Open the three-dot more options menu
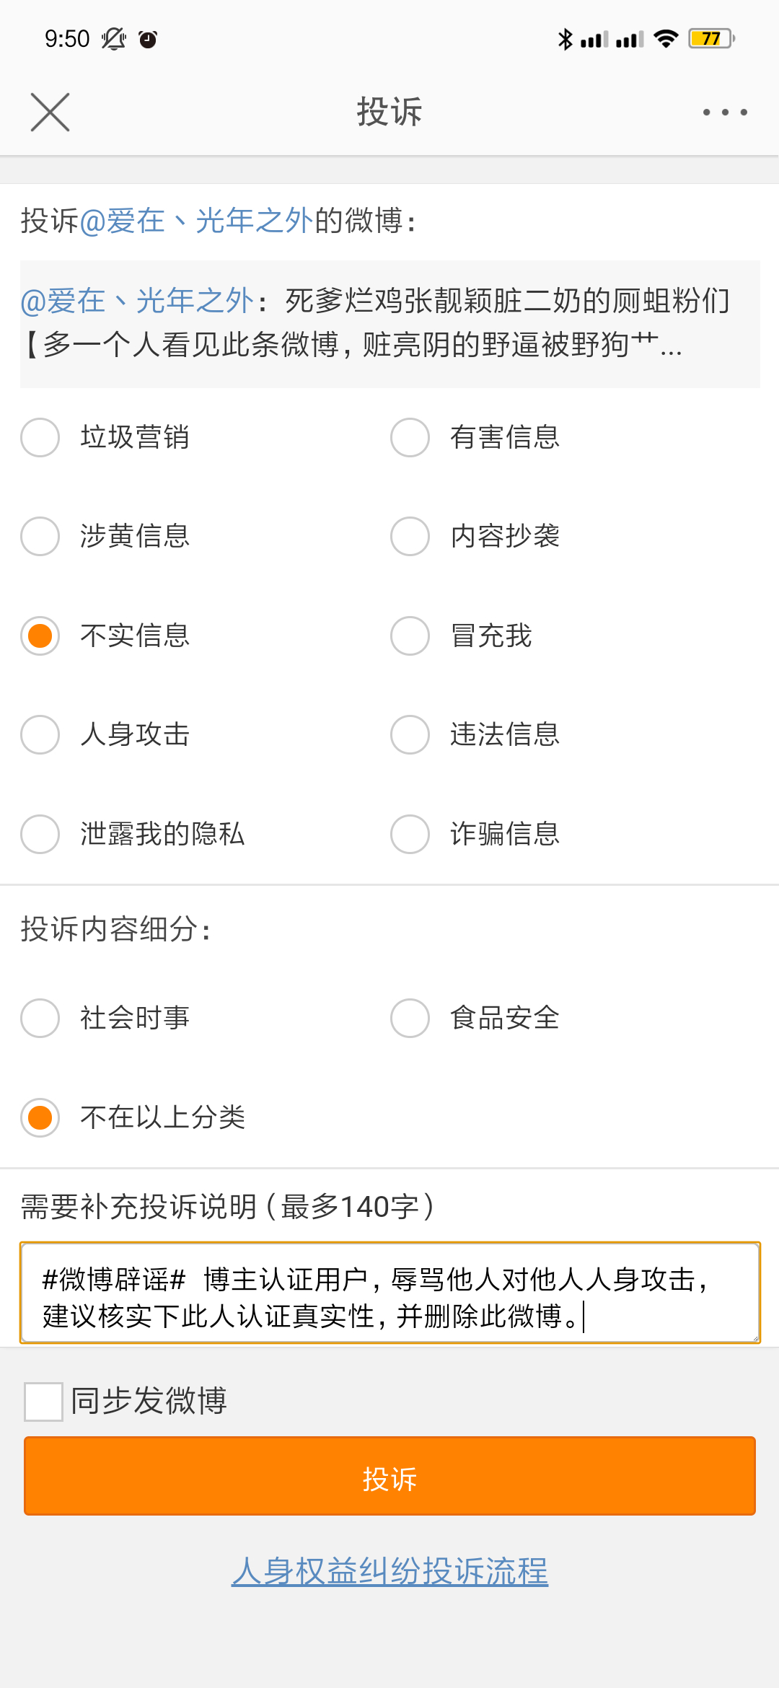Screen dimensions: 779x1688 (725, 113)
